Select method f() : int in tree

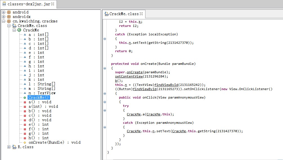tap(39, 129)
